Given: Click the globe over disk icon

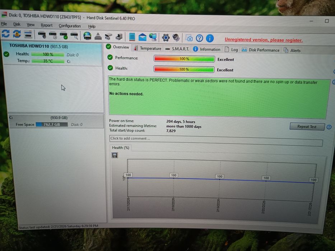Looking at the screenshot, I should click(87, 36).
